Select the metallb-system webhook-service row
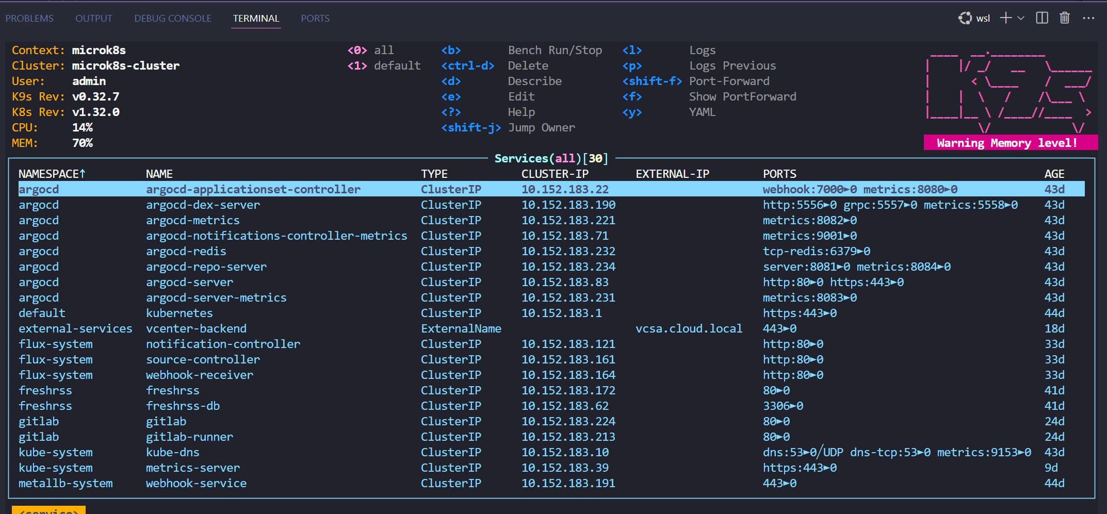 [196, 483]
